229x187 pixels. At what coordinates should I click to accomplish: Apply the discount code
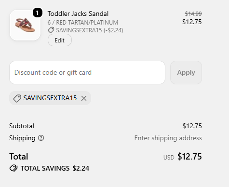pyautogui.click(x=186, y=72)
